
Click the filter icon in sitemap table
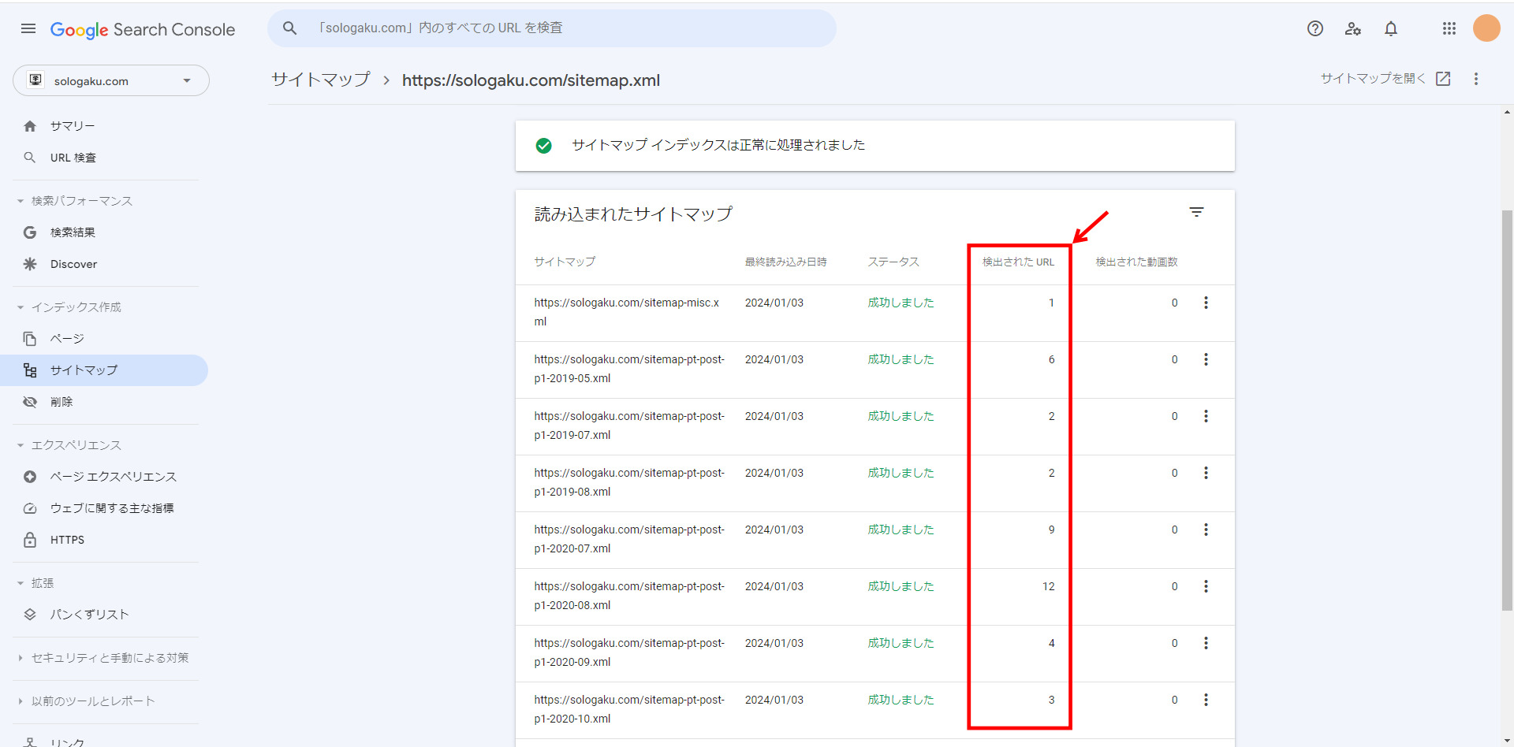coord(1196,213)
